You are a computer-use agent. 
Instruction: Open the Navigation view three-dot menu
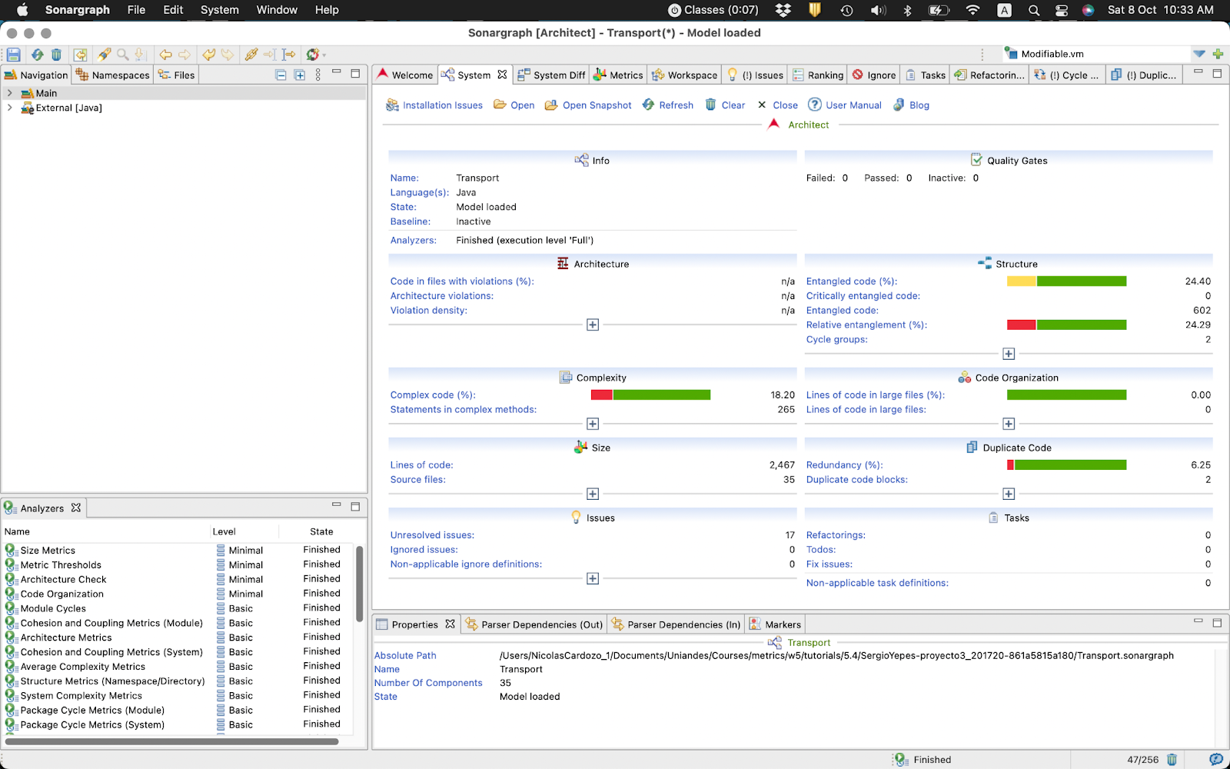pyautogui.click(x=318, y=75)
